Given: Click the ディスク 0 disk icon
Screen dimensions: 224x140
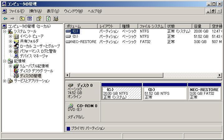Looking at the screenshot, I should (71, 85).
